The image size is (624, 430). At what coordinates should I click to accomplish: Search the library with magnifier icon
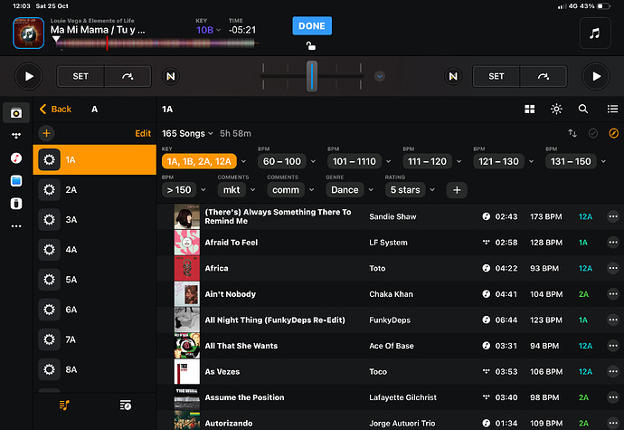click(x=583, y=109)
